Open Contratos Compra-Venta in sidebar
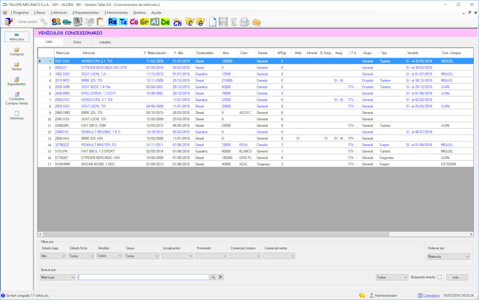 (x=17, y=99)
